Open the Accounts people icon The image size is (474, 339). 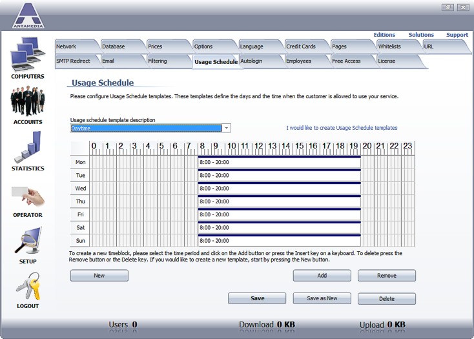27,101
